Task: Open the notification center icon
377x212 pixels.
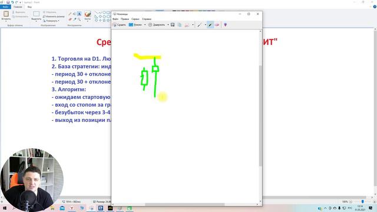Action: point(371,208)
